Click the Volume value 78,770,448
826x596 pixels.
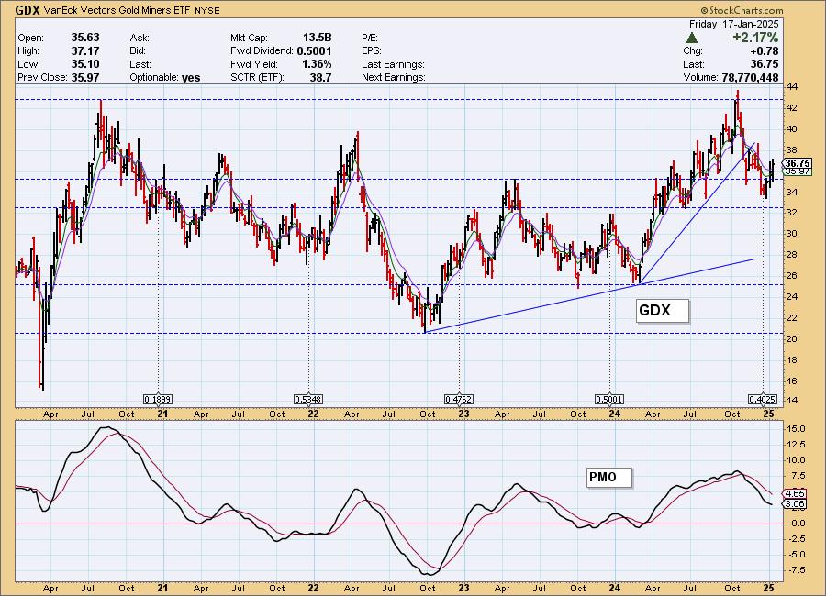click(750, 77)
